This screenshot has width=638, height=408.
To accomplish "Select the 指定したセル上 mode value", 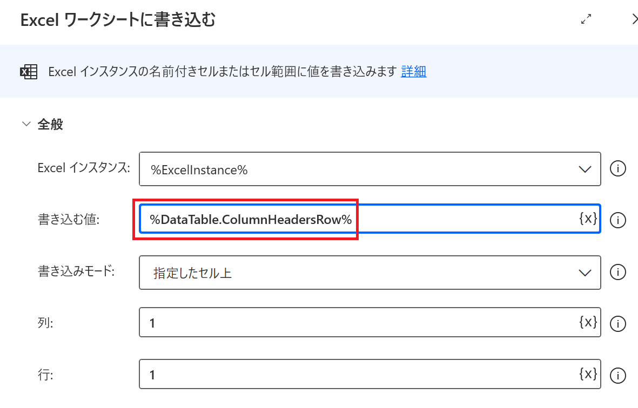I will (192, 273).
